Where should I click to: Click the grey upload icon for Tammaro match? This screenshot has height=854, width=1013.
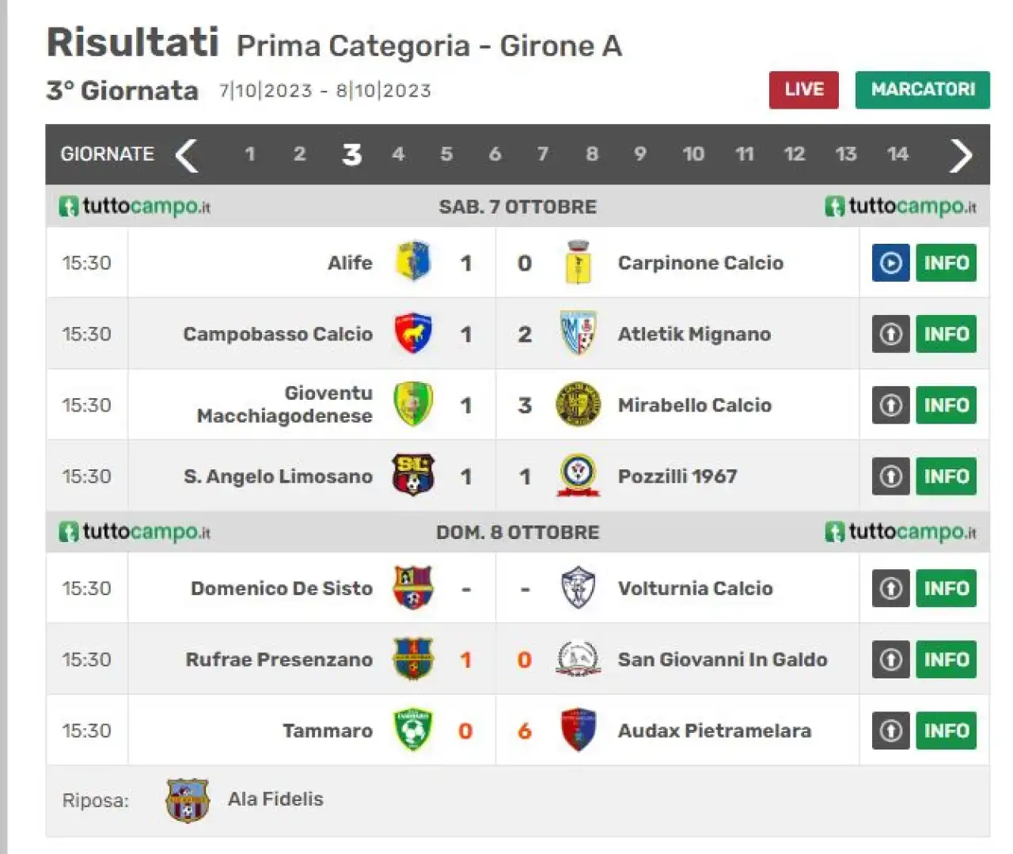(890, 731)
